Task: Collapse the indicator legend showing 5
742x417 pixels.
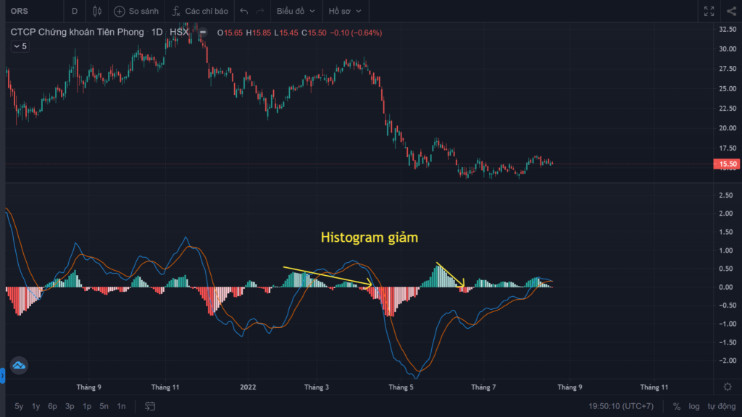Action: (20, 46)
